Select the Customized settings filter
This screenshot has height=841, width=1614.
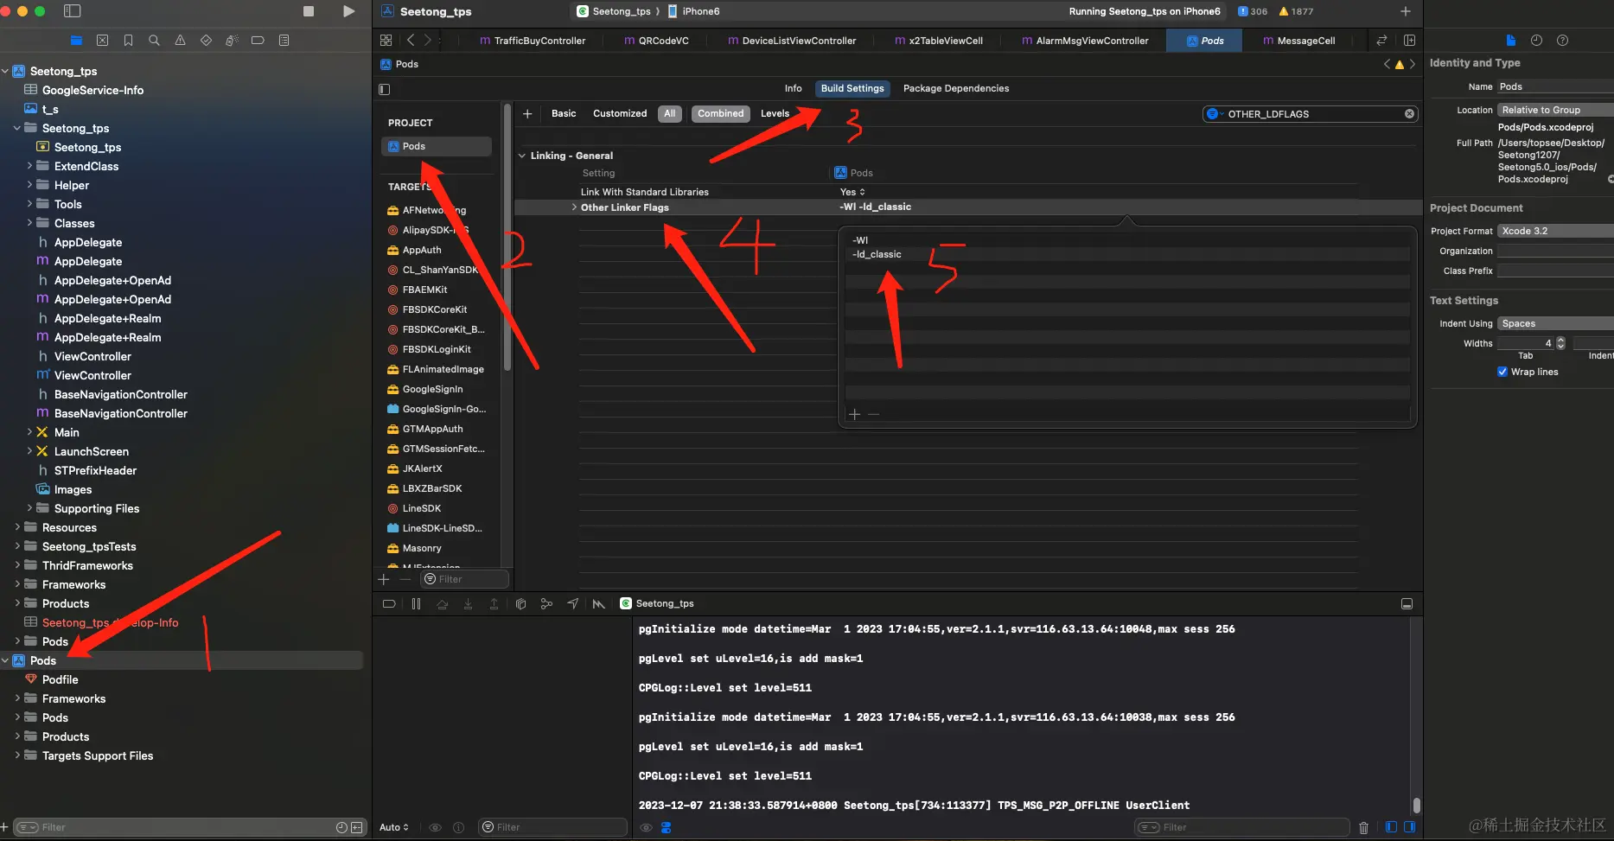click(620, 114)
